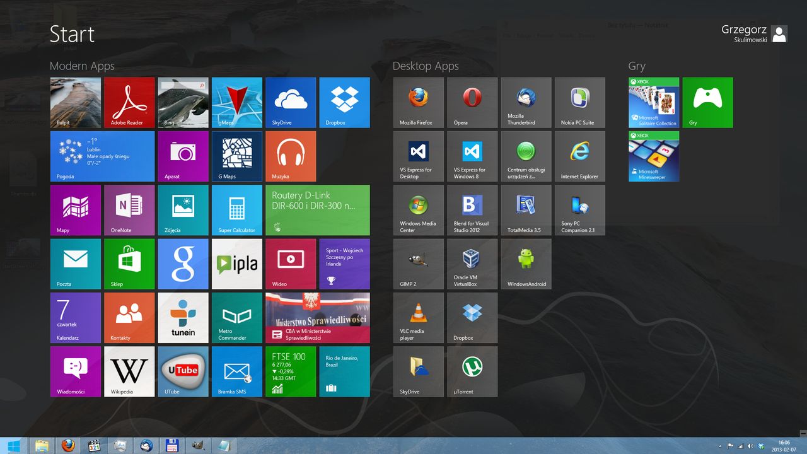Open the WindowsAndroid tile
This screenshot has height=454, width=807.
(x=526, y=264)
